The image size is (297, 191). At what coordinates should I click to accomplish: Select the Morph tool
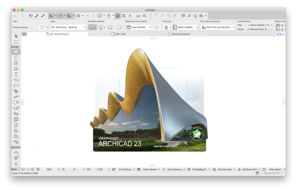coord(16,114)
